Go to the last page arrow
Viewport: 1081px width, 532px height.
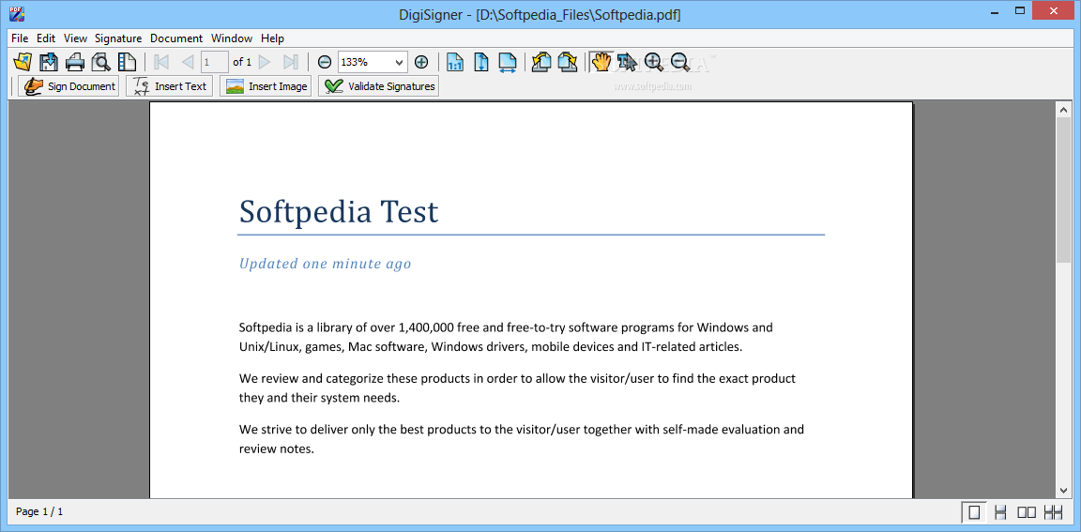(291, 62)
